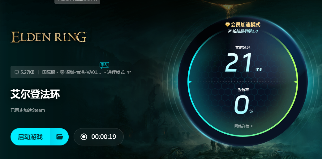Open the game folder icon button
This screenshot has height=159, width=322.
click(x=60, y=137)
